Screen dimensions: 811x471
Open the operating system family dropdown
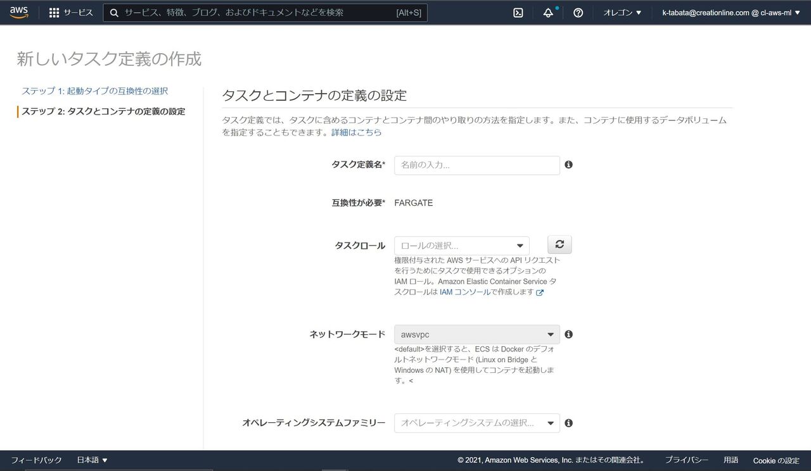point(477,423)
